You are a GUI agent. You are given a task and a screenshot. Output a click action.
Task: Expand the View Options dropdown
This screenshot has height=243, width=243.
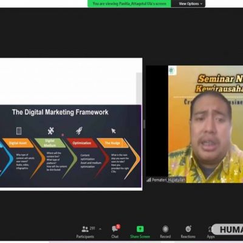(190, 4)
